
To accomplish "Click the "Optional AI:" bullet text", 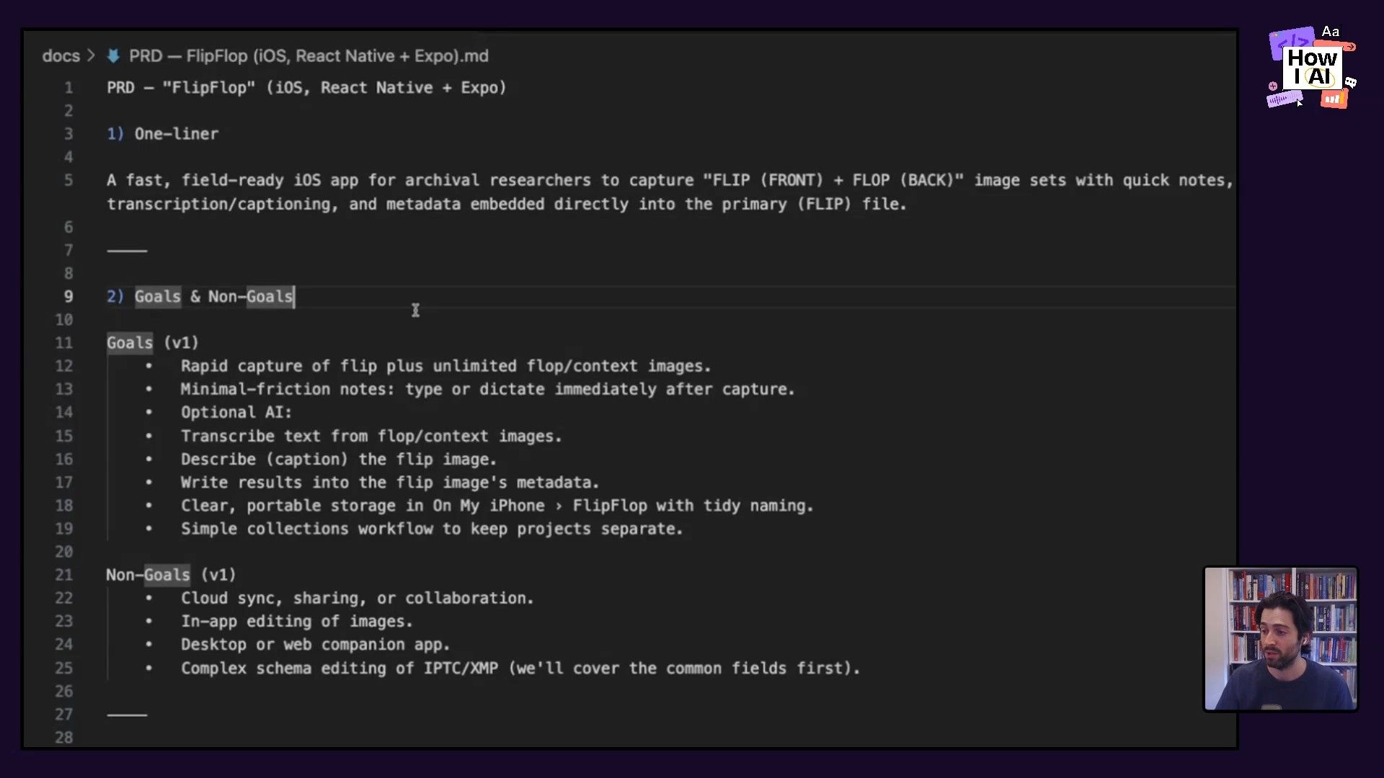I will pyautogui.click(x=236, y=413).
